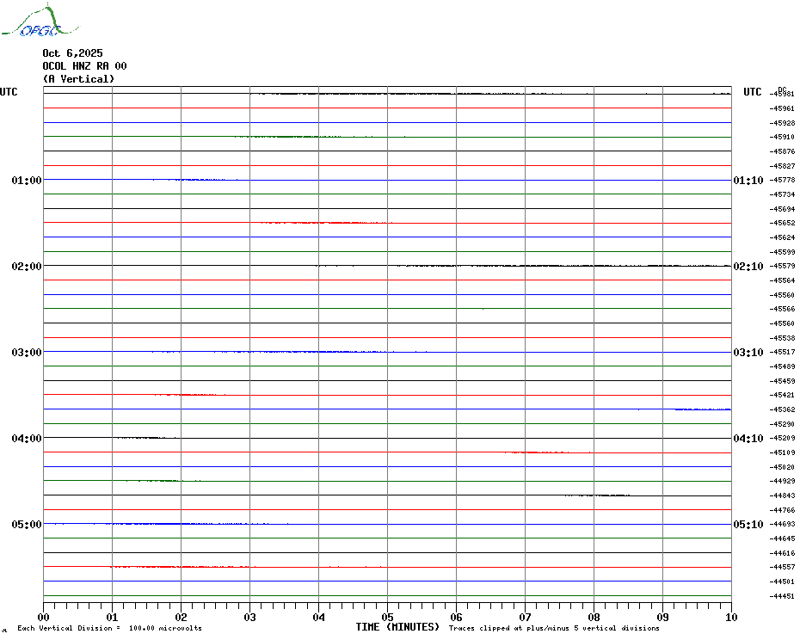Viewport: 800px width, 640px height.
Task: Click minute tick 10 on bottom axis
Action: tap(730, 617)
